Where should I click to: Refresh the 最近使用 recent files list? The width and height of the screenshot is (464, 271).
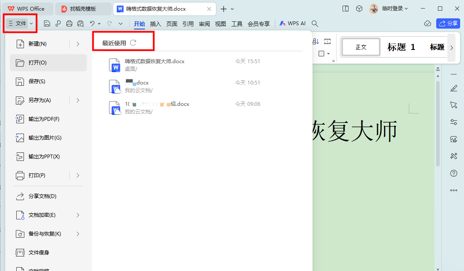click(133, 43)
